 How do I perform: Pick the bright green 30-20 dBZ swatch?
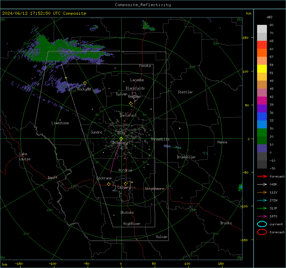(262, 132)
